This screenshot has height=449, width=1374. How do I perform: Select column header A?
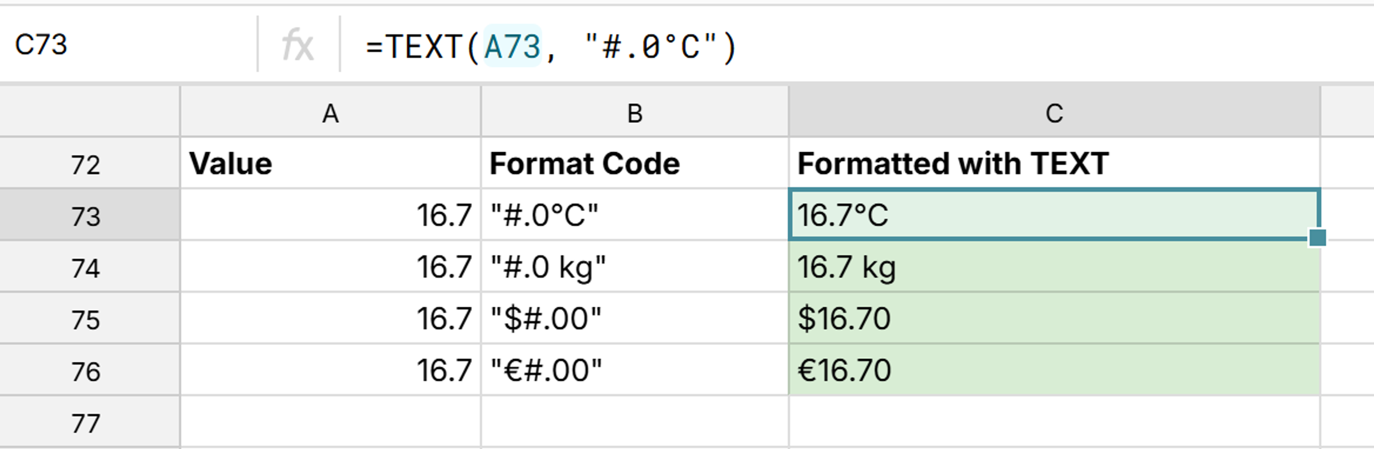[330, 112]
